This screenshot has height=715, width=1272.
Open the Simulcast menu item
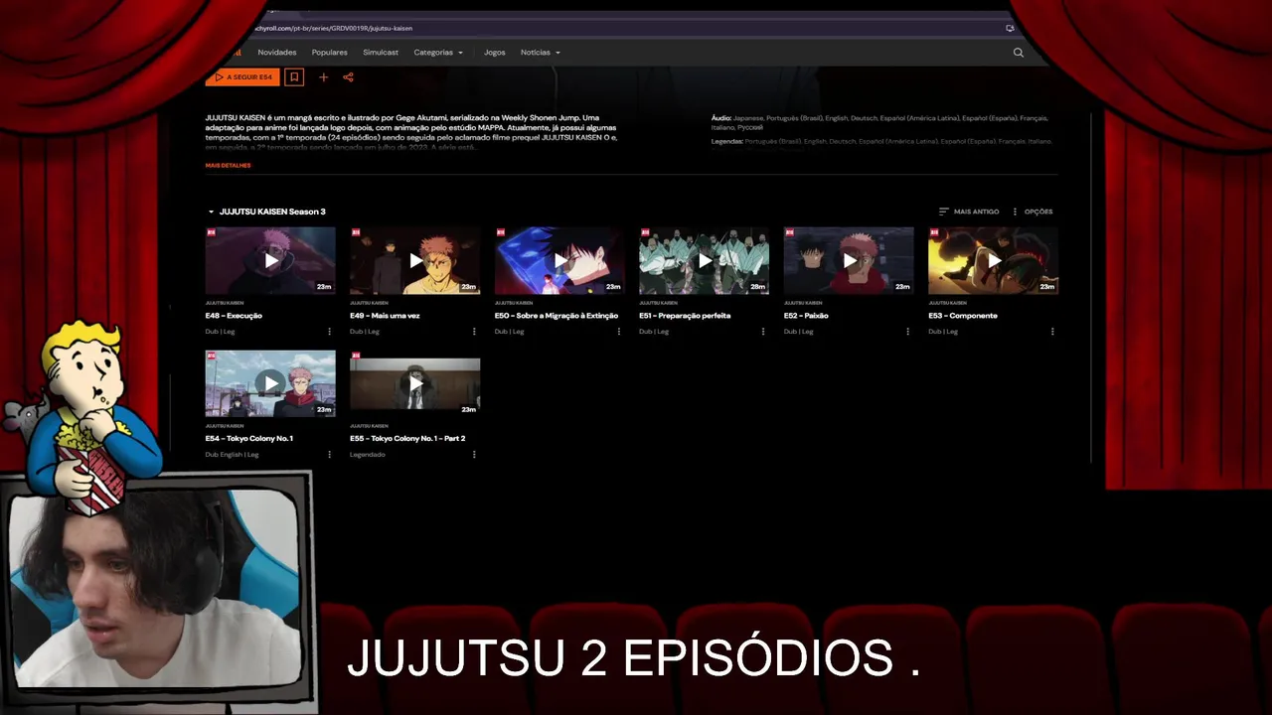click(381, 53)
